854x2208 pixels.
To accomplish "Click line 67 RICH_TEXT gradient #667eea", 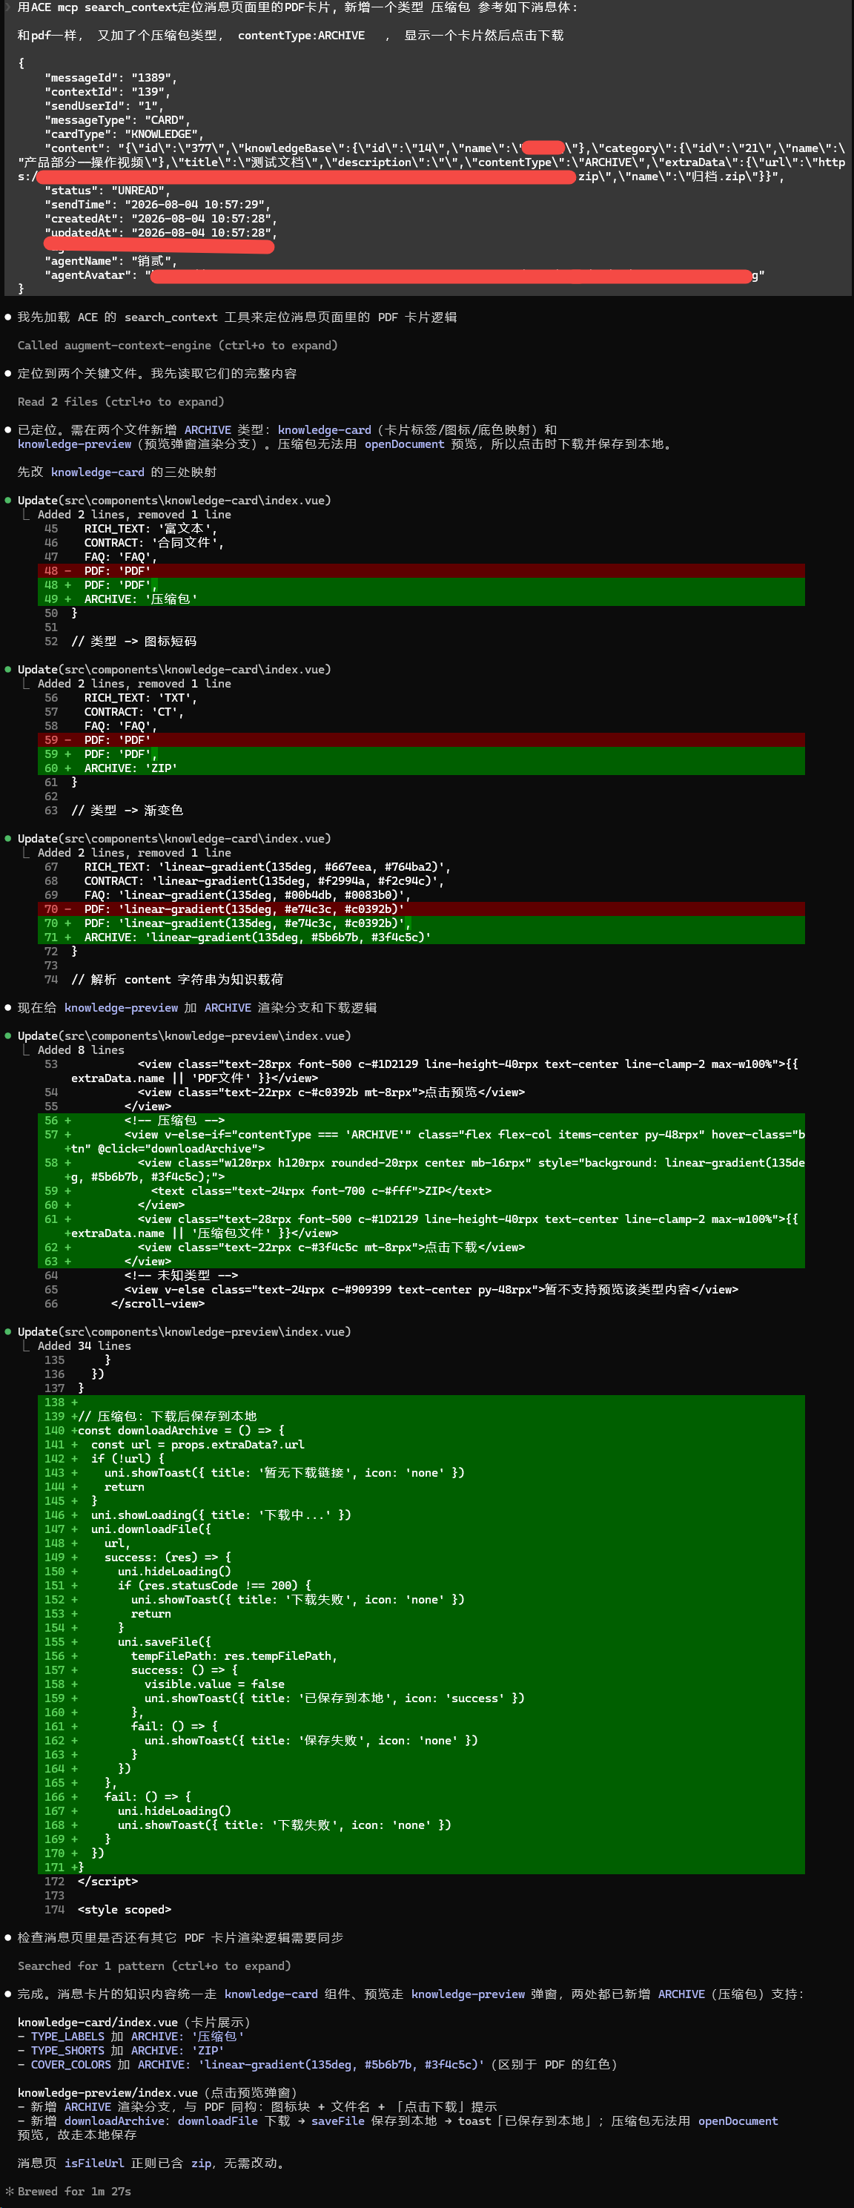I will click(x=268, y=866).
